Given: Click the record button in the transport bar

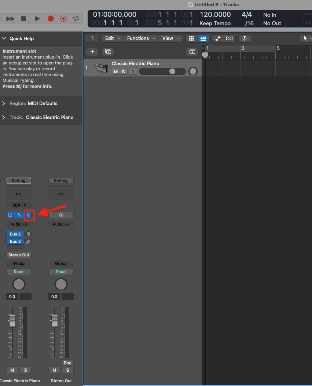Looking at the screenshot, I should (x=51, y=18).
